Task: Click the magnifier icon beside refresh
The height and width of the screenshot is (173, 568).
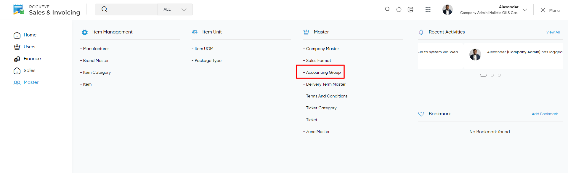Action: pyautogui.click(x=387, y=9)
